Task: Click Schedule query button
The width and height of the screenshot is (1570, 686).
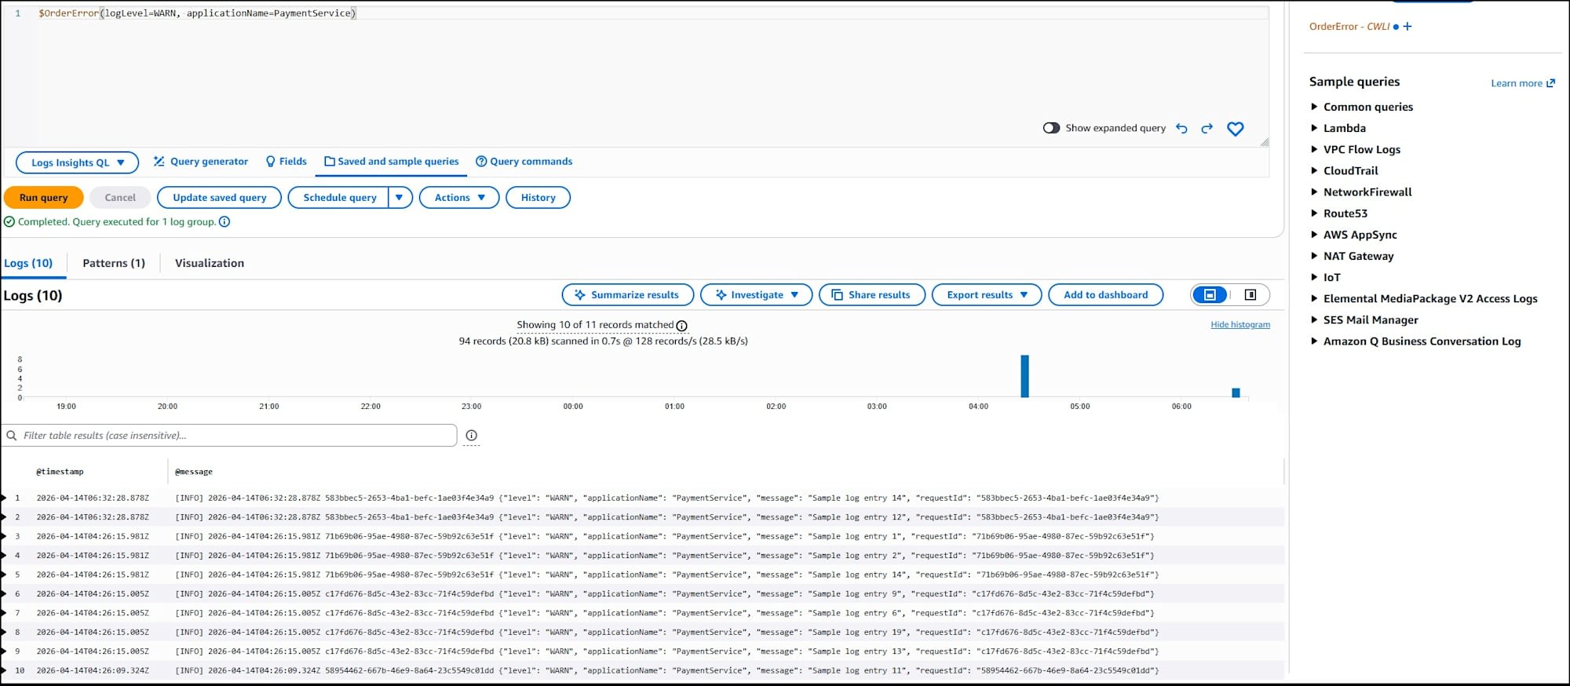Action: tap(339, 198)
